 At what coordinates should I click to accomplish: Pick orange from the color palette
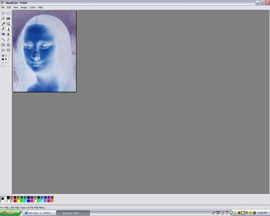[x=52, y=201]
